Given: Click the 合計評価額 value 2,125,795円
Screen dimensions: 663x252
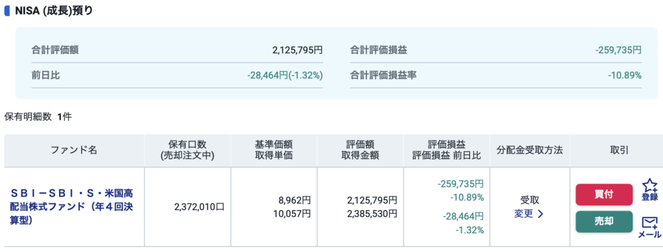Looking at the screenshot, I should point(297,50).
